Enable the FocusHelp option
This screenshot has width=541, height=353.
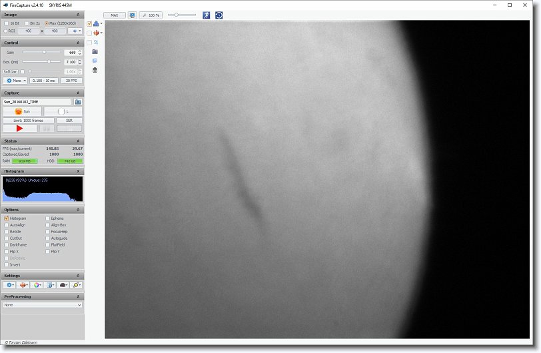click(x=47, y=232)
